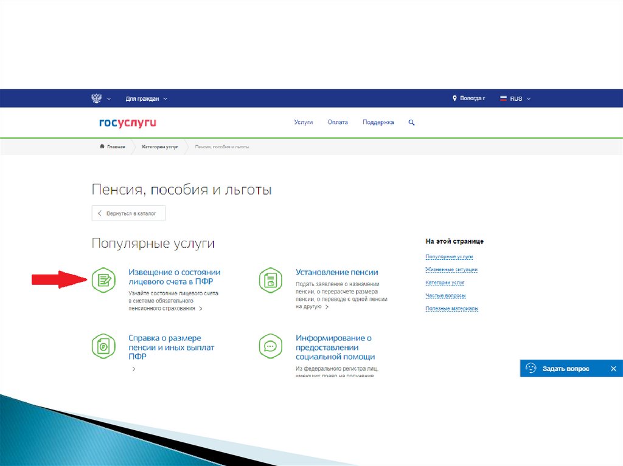Image resolution: width=623 pixels, height=466 pixels.
Task: Click the госуслуги logo
Action: 128,123
